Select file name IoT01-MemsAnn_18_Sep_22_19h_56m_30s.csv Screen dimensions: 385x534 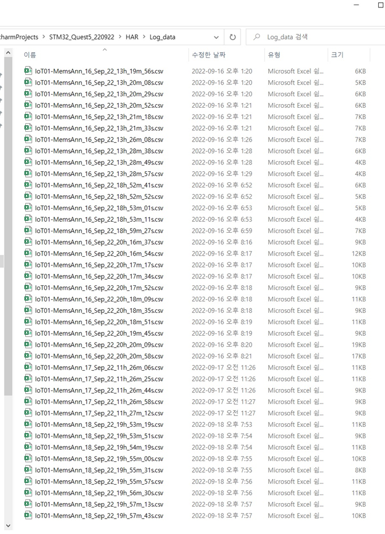pos(99,493)
